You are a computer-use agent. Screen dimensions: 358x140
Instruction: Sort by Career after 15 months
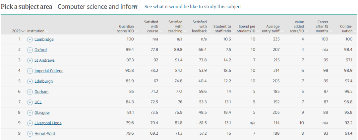[322, 27]
